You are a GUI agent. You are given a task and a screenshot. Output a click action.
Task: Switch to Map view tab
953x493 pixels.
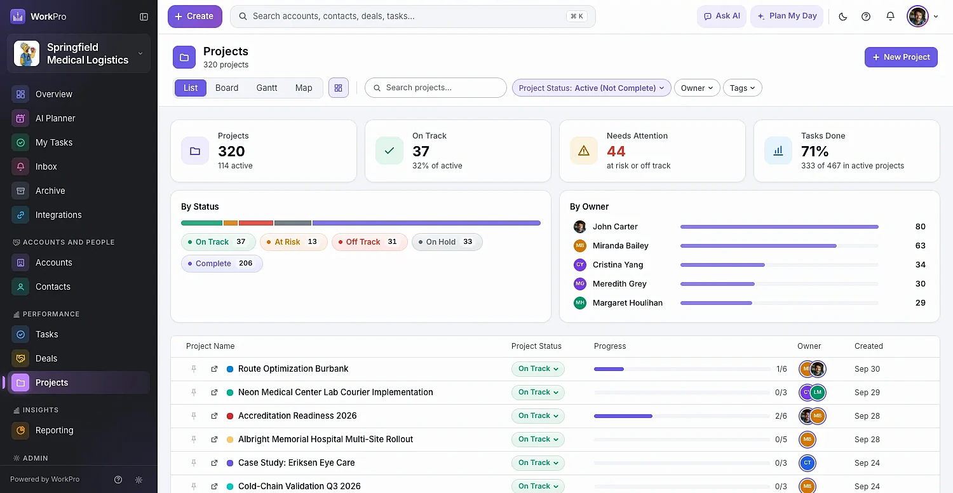(304, 88)
